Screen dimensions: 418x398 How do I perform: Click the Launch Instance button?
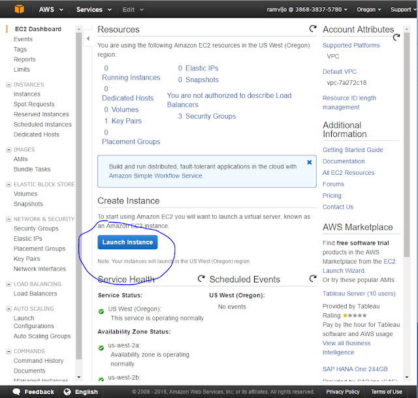tap(127, 242)
